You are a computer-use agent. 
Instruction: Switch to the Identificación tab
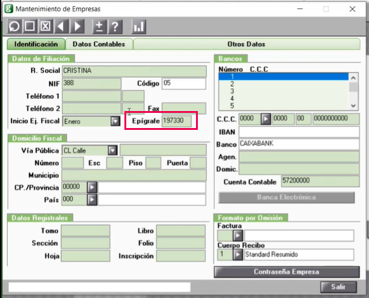click(x=36, y=44)
